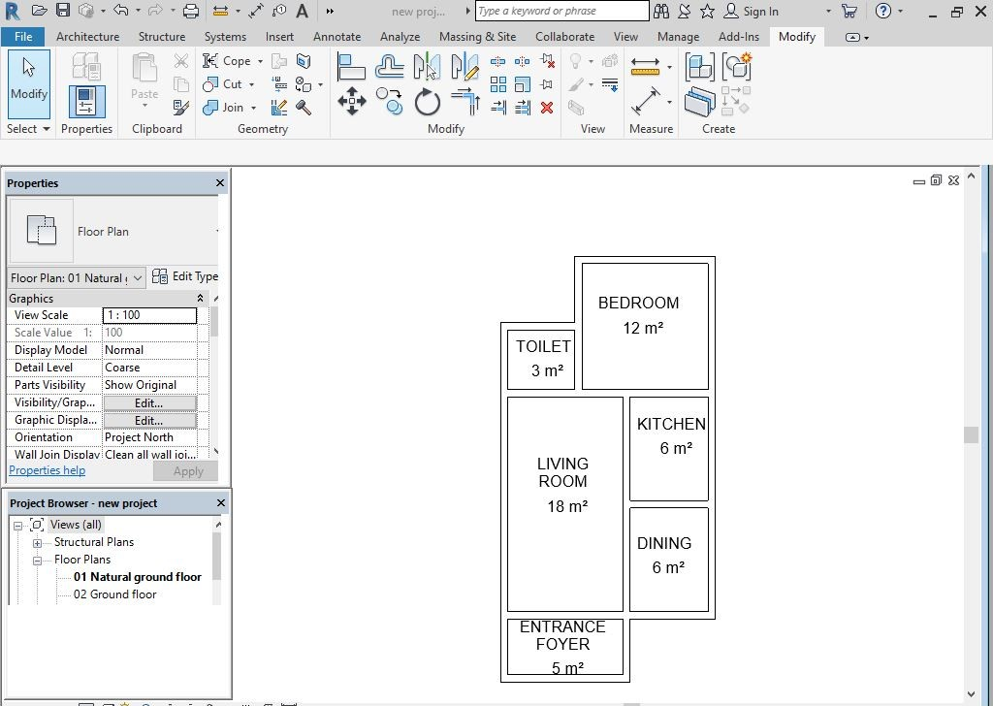
Task: Switch to the Collaborate tab
Action: coord(565,37)
